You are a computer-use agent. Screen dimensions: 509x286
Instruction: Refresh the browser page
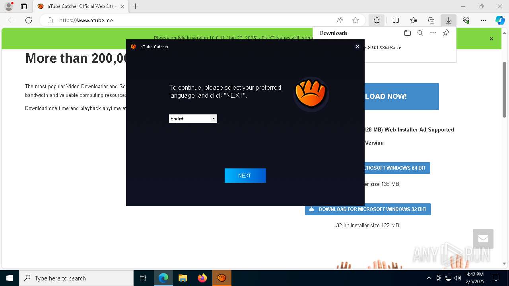coord(29,20)
